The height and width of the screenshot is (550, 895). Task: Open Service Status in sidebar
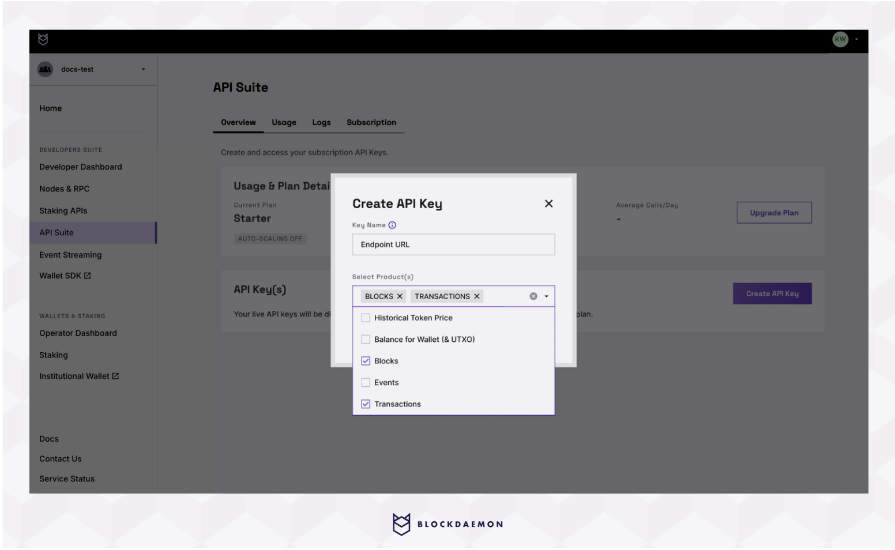[x=67, y=479]
